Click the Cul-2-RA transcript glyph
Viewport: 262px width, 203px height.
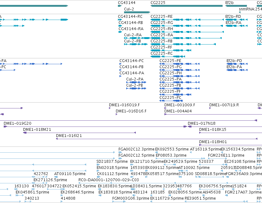(x=137, y=38)
